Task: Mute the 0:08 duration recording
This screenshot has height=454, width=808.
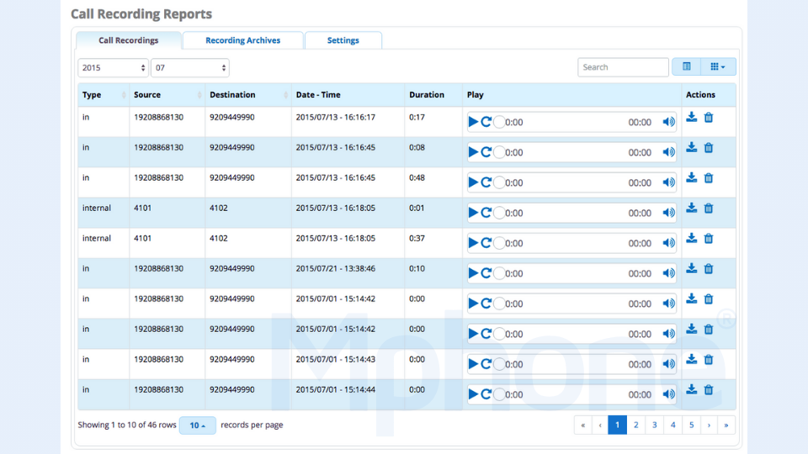Action: tap(668, 152)
